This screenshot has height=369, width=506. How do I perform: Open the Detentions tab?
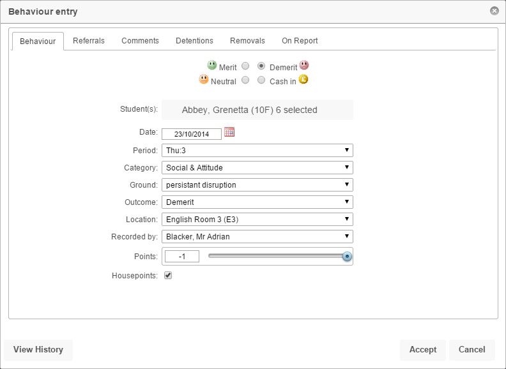[194, 41]
